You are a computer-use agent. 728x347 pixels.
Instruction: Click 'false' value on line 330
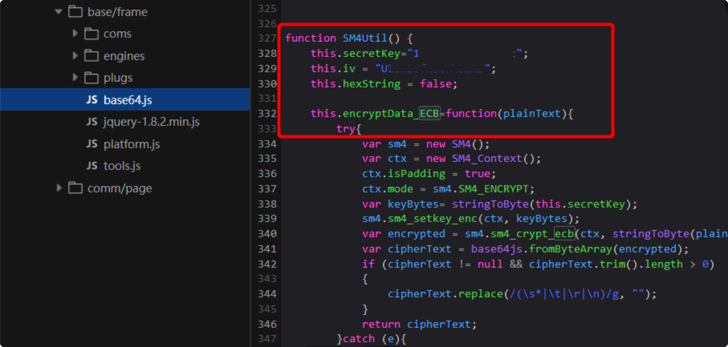click(x=436, y=84)
